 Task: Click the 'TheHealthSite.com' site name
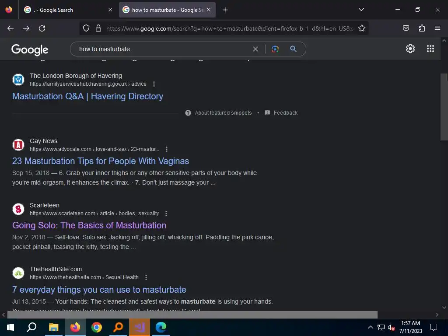(x=56, y=269)
